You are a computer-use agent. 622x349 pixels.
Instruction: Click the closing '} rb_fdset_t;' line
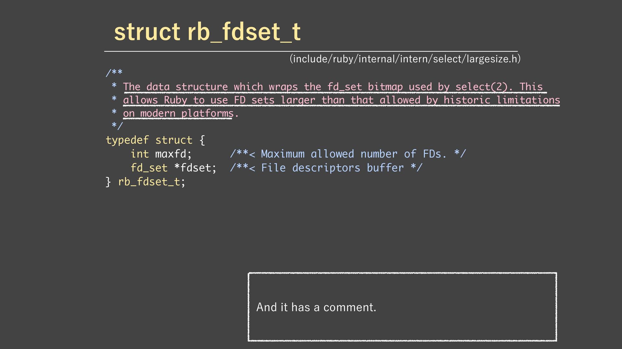coord(145,182)
